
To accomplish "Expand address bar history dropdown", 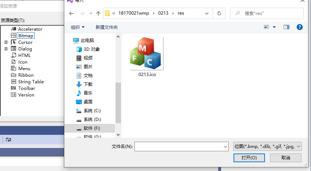I will tap(207, 13).
